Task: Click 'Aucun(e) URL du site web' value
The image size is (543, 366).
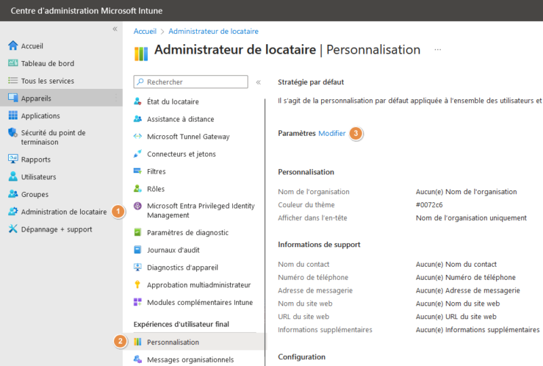Action: tap(456, 316)
